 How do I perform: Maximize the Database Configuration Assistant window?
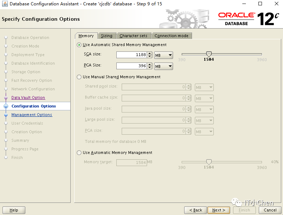pos(260,4)
